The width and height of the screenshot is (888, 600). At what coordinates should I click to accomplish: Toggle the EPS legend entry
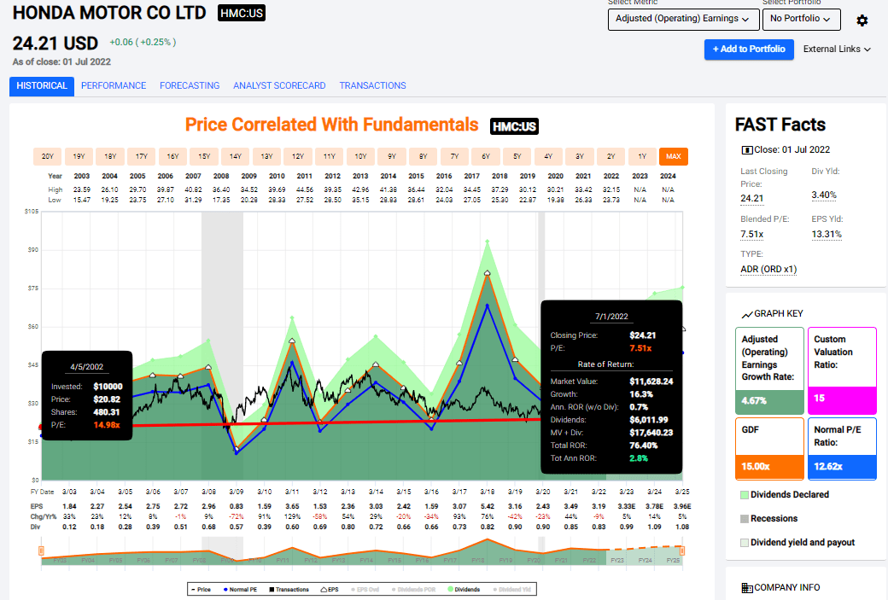(330, 590)
